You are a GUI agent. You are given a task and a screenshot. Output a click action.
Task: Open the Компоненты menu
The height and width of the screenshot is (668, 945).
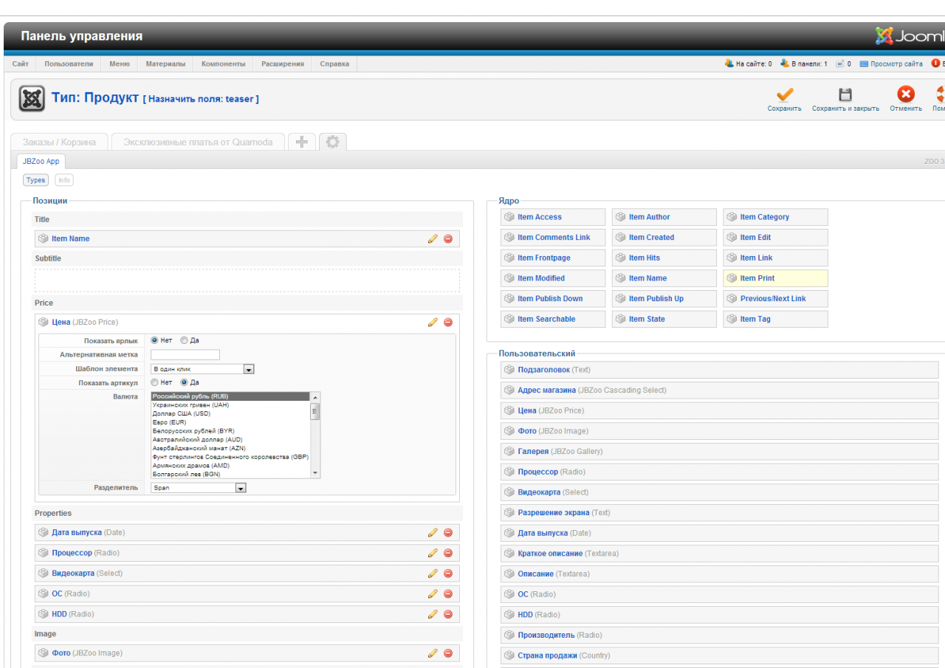pos(223,64)
